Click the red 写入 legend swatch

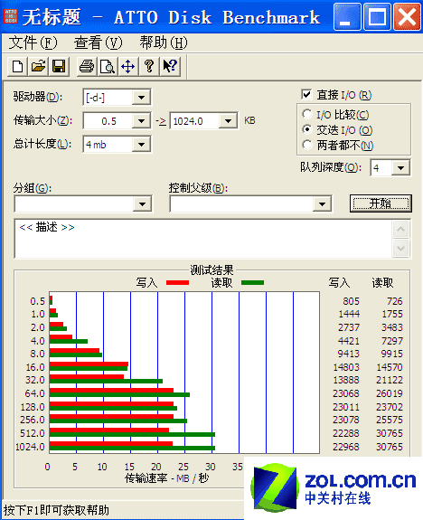pos(177,282)
